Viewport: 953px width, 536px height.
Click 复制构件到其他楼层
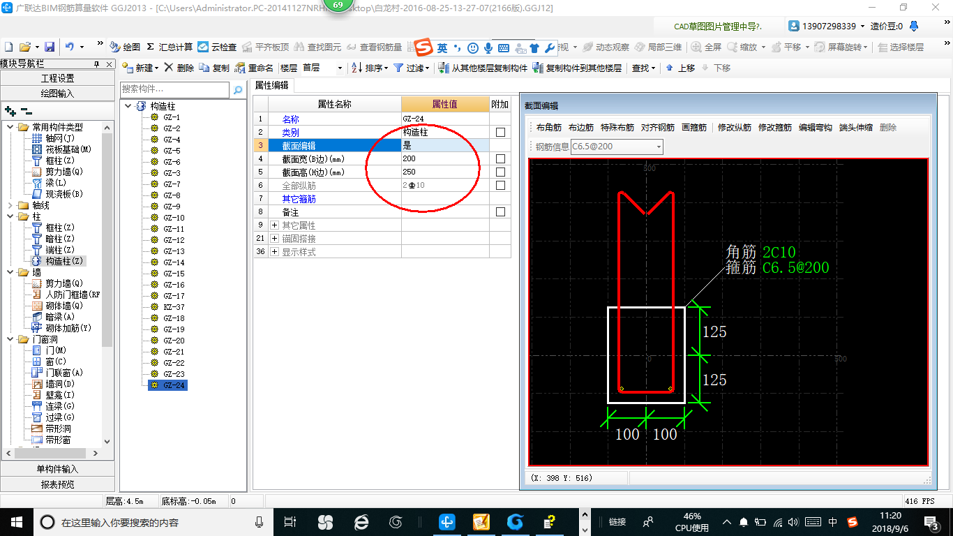click(x=577, y=68)
